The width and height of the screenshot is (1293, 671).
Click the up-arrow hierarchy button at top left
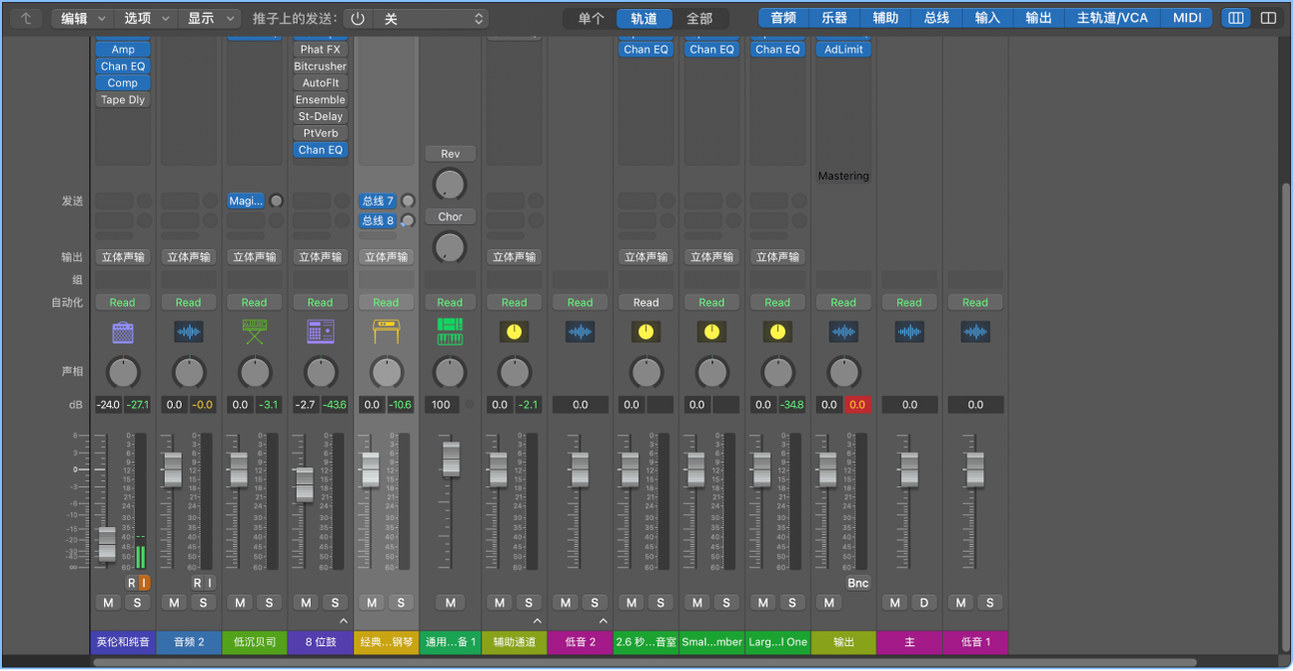(x=26, y=18)
